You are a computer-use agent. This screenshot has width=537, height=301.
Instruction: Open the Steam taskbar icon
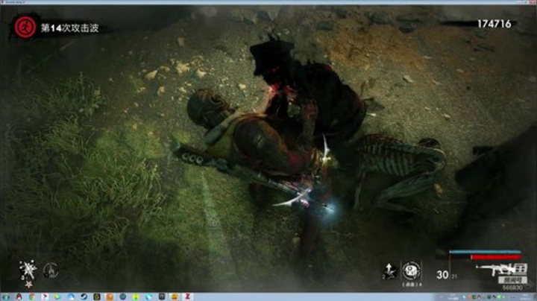[84, 297]
